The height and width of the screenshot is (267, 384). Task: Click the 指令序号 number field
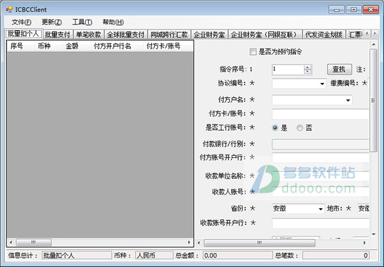coord(288,70)
